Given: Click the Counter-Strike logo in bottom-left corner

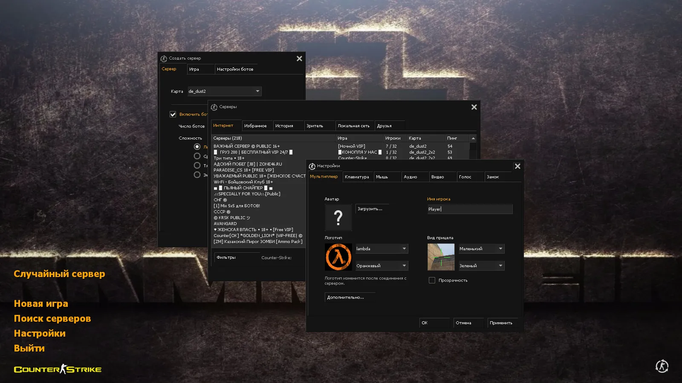Looking at the screenshot, I should [x=57, y=369].
